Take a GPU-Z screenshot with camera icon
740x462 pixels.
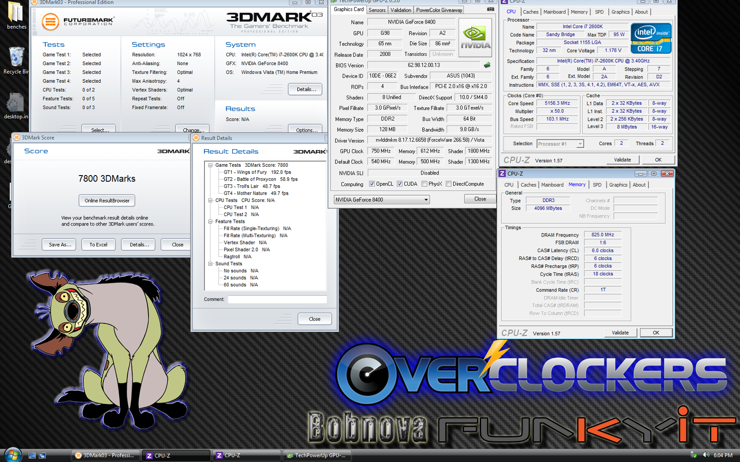coord(490,9)
